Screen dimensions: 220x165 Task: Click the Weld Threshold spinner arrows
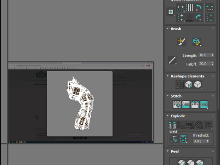[x=208, y=141]
